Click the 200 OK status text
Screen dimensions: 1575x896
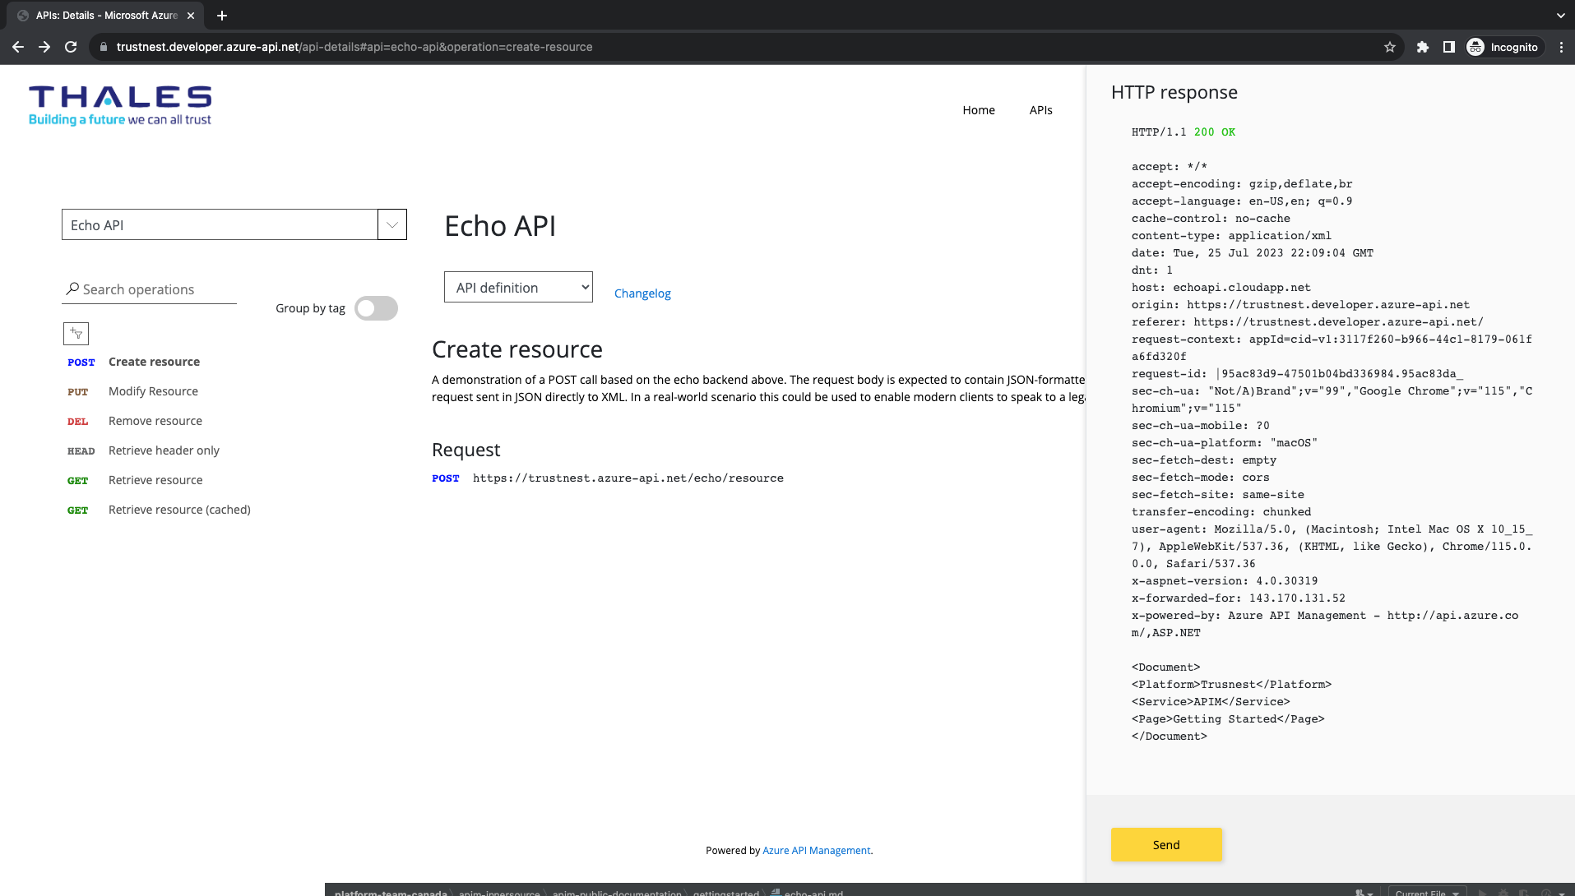tap(1215, 132)
